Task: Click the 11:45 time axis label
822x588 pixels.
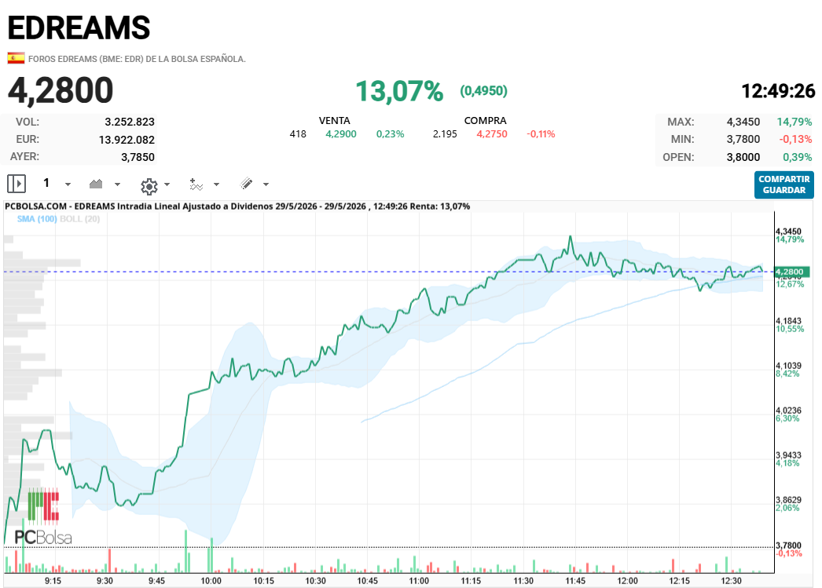Action: 575,581
